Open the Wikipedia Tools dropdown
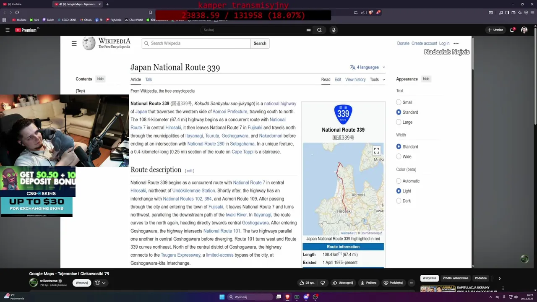Screen dimensions: 537x302 (x=378, y=79)
